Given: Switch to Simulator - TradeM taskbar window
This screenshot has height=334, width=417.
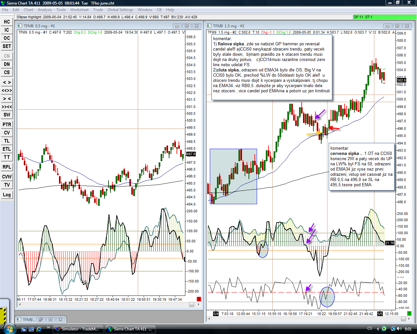Looking at the screenshot, I should pyautogui.click(x=78, y=329).
